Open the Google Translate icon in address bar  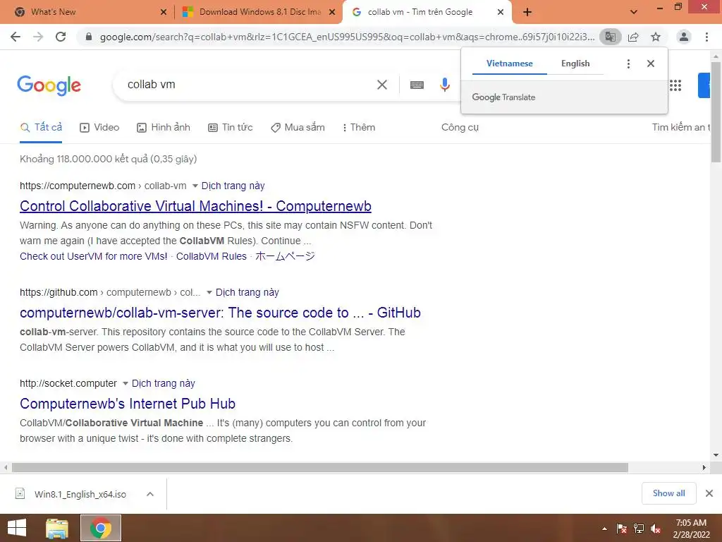coord(610,37)
